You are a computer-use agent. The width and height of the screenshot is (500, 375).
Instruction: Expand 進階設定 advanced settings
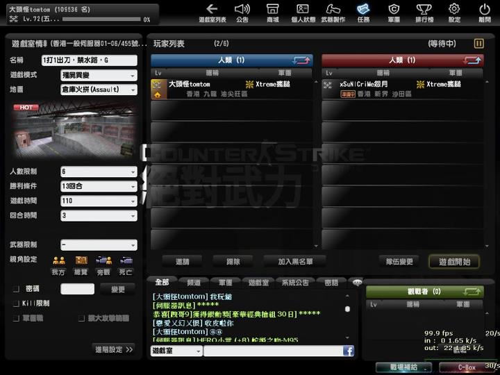pos(113,349)
